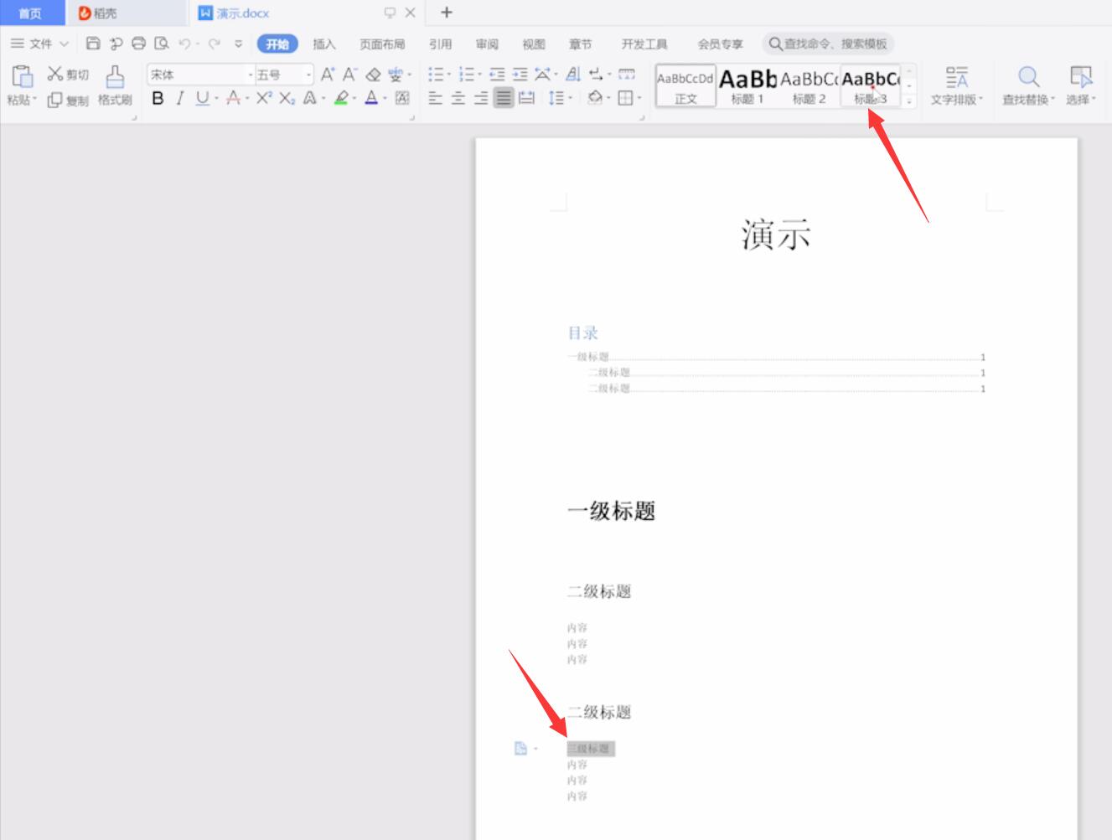Click the Subscript X₂ icon
The image size is (1112, 840).
287,98
